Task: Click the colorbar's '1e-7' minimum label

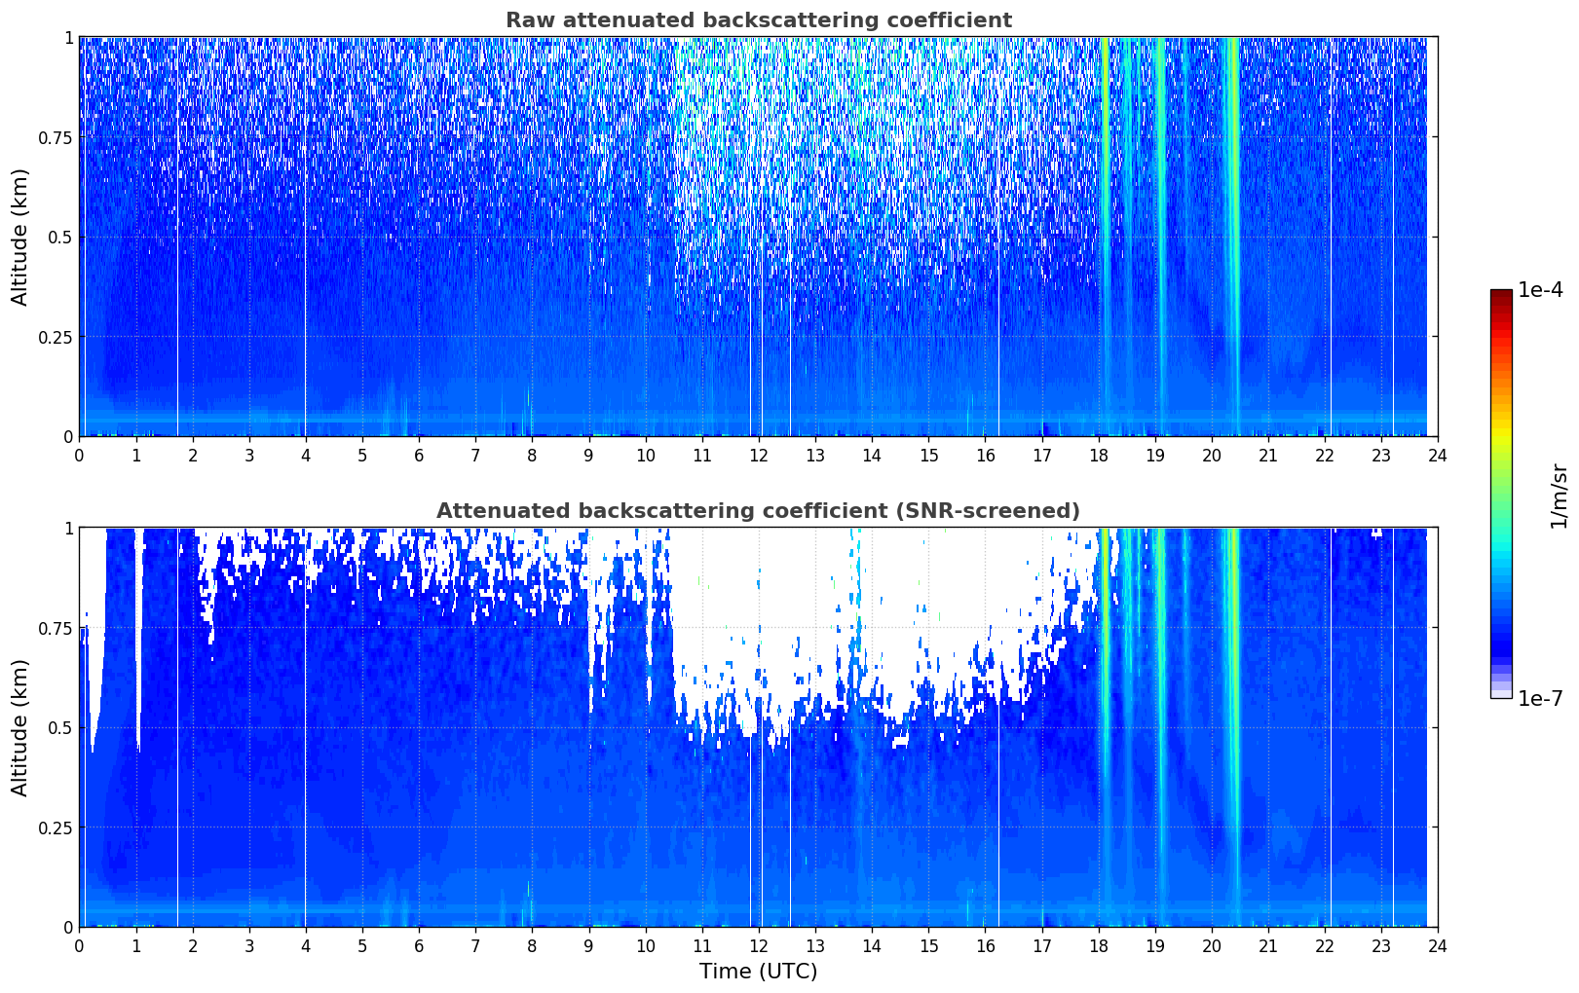Action: [1540, 699]
